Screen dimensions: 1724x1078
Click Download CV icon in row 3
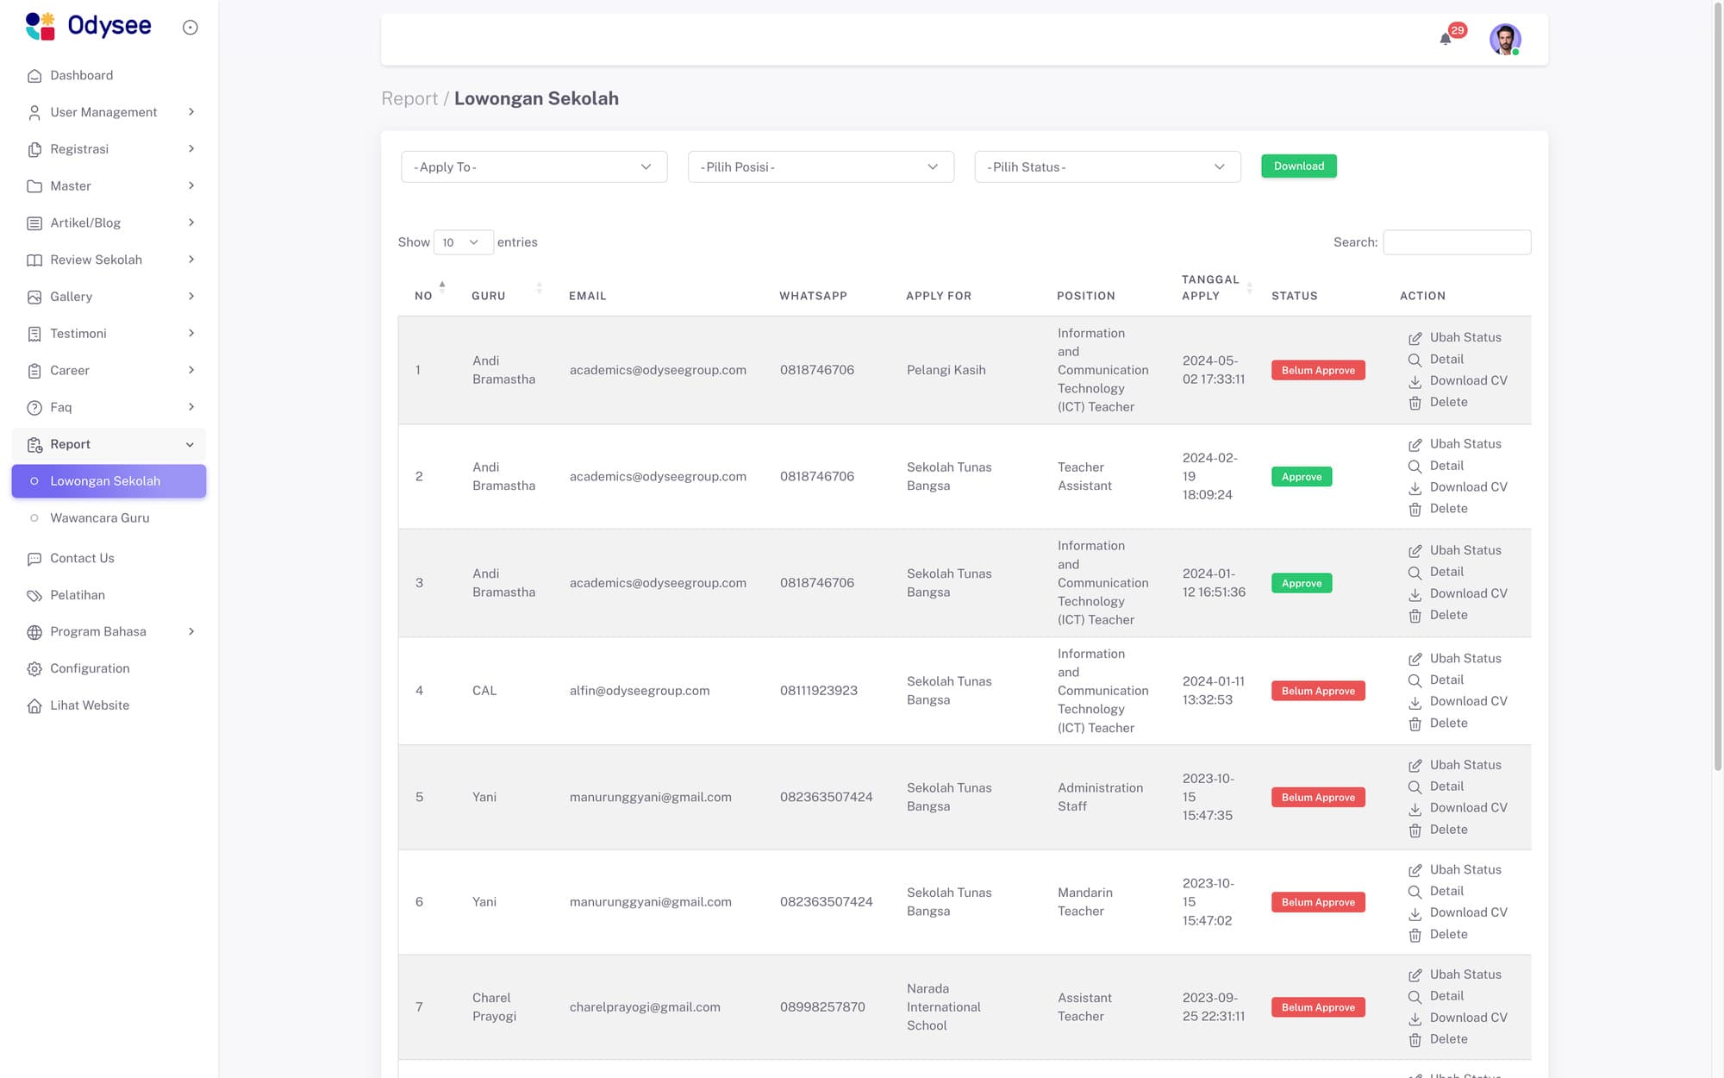[1415, 594]
